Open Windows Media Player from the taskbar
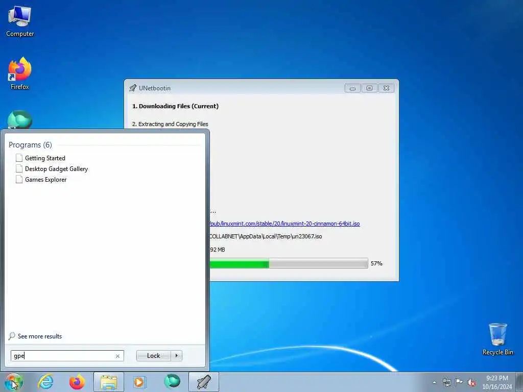Screen dimensions: 523x392 [x=139, y=382]
